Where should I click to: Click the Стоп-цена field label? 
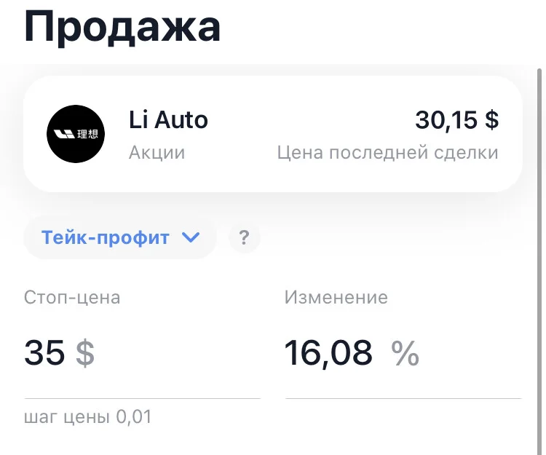point(72,298)
